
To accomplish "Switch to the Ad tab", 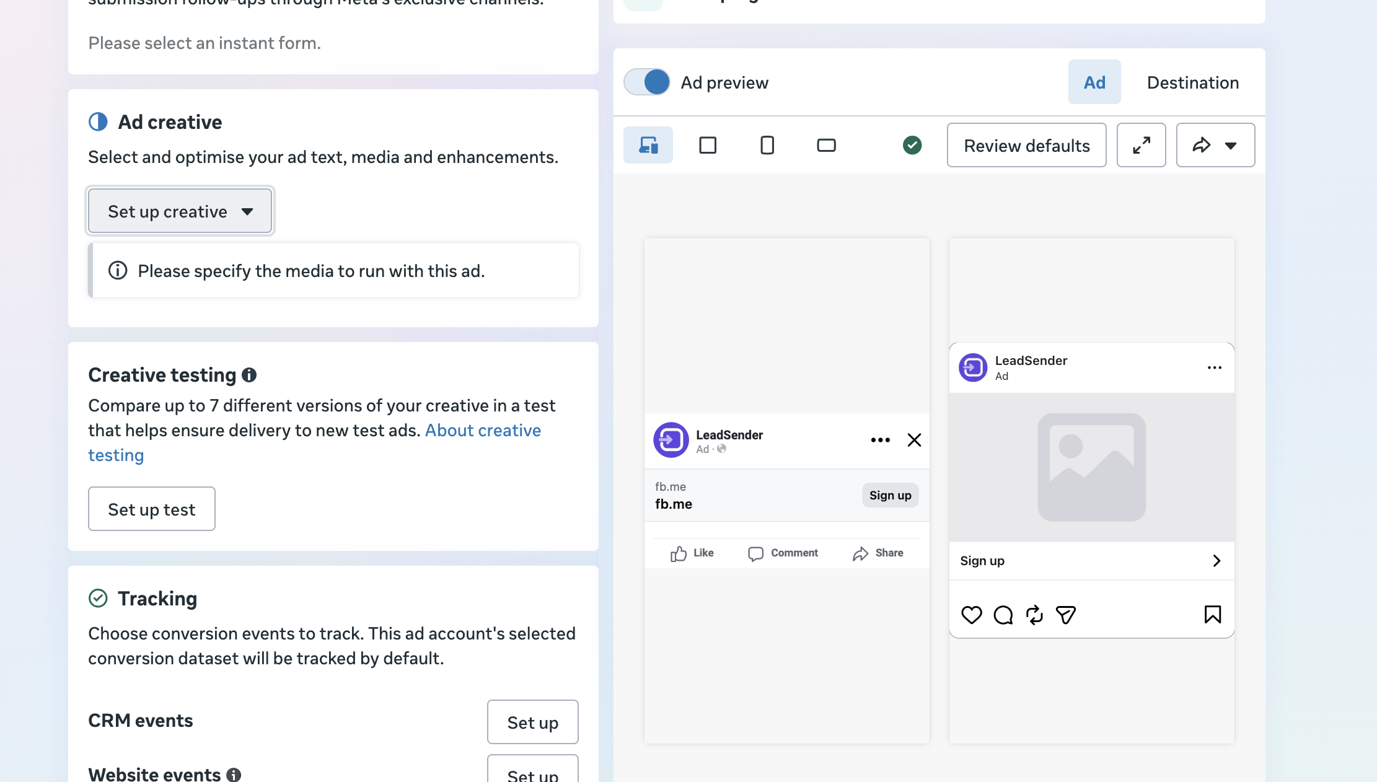I will coord(1094,82).
